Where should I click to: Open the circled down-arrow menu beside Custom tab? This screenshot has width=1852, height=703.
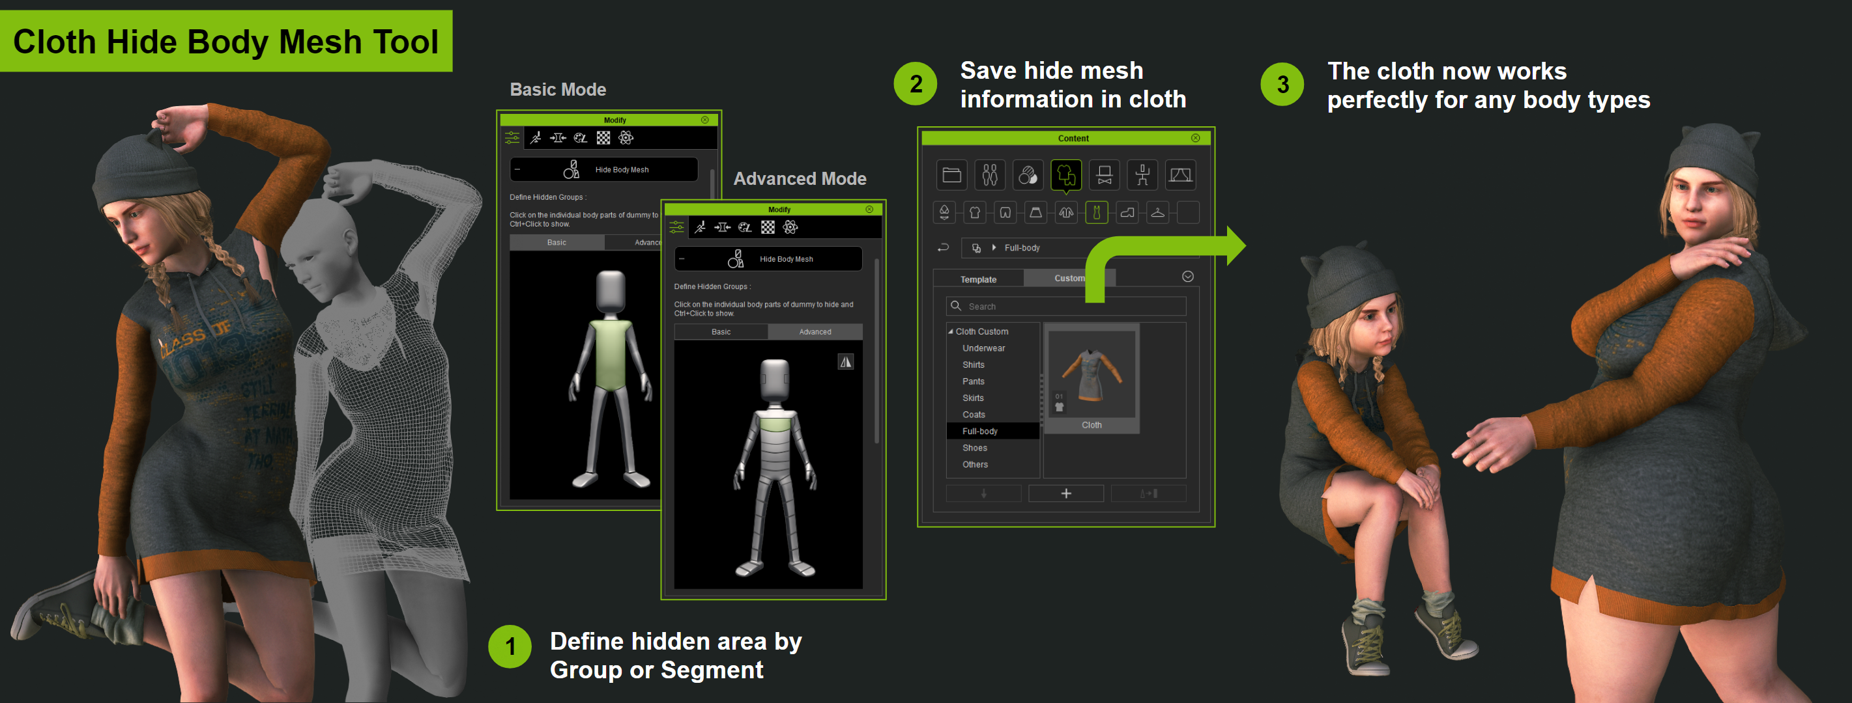pos(1188,277)
